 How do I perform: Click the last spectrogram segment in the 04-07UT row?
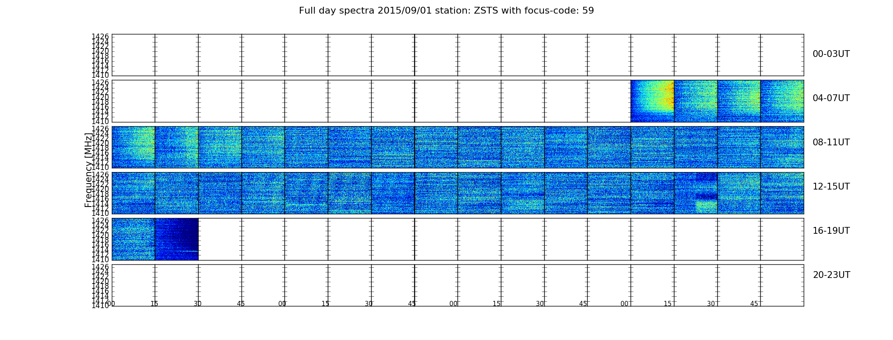[x=782, y=101]
